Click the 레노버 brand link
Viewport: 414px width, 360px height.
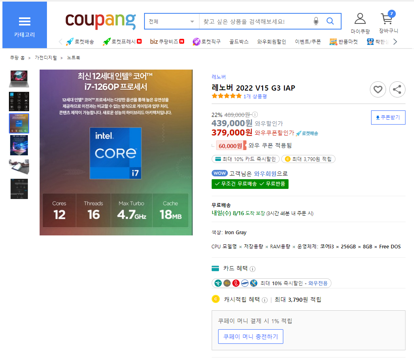coord(219,77)
